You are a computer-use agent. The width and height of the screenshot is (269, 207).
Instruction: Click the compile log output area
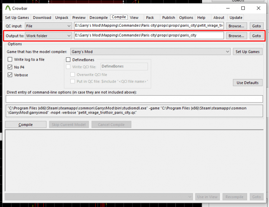[134, 160]
